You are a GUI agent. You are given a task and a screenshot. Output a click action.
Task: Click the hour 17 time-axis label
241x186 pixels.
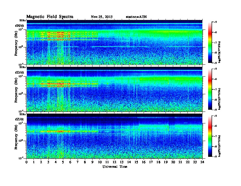[x=151, y=162]
